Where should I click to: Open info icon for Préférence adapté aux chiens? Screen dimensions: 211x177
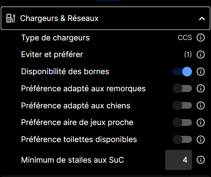point(201,106)
